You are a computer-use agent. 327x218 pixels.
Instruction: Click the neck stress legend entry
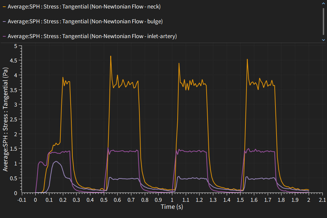82,7
